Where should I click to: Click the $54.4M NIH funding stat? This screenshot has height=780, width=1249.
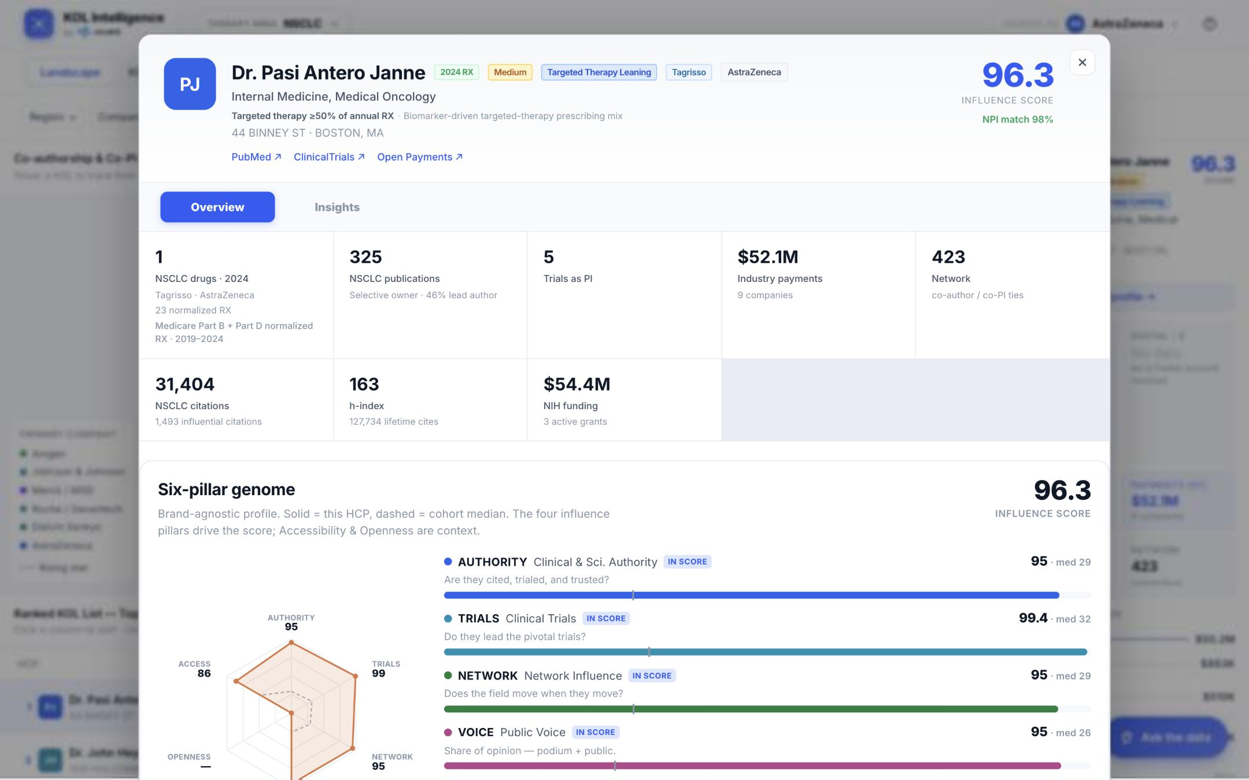tap(624, 400)
